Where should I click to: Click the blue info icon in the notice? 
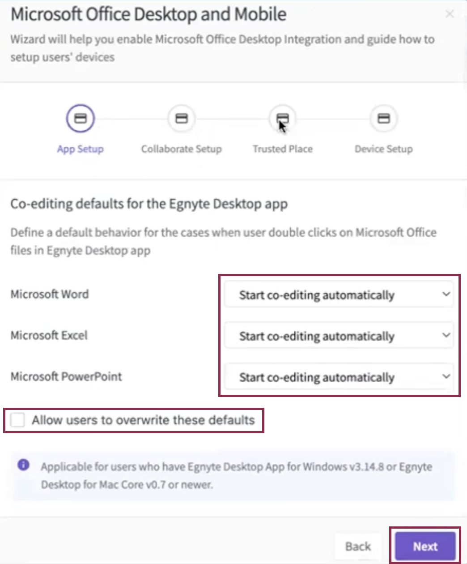(23, 465)
